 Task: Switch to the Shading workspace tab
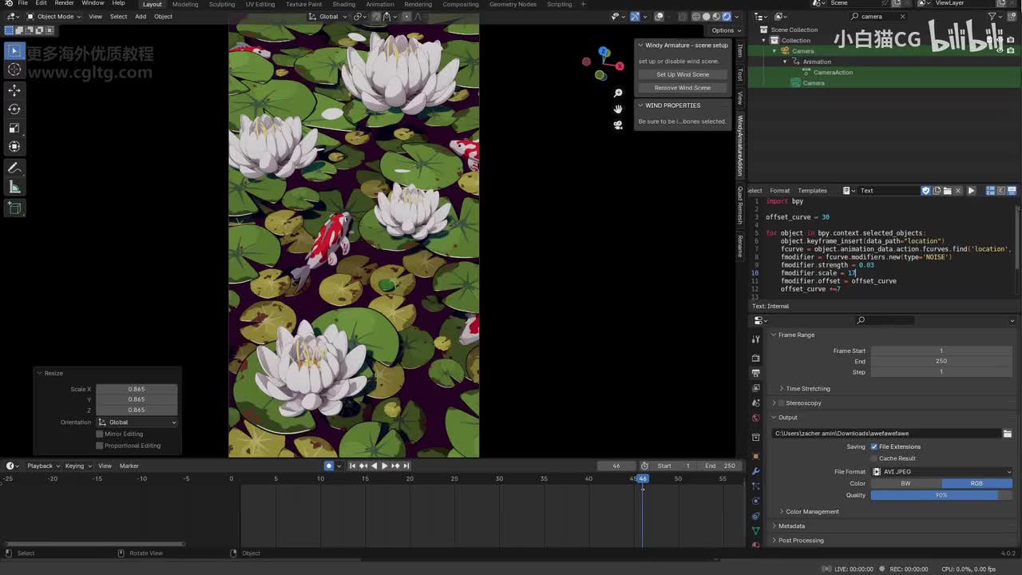click(343, 4)
